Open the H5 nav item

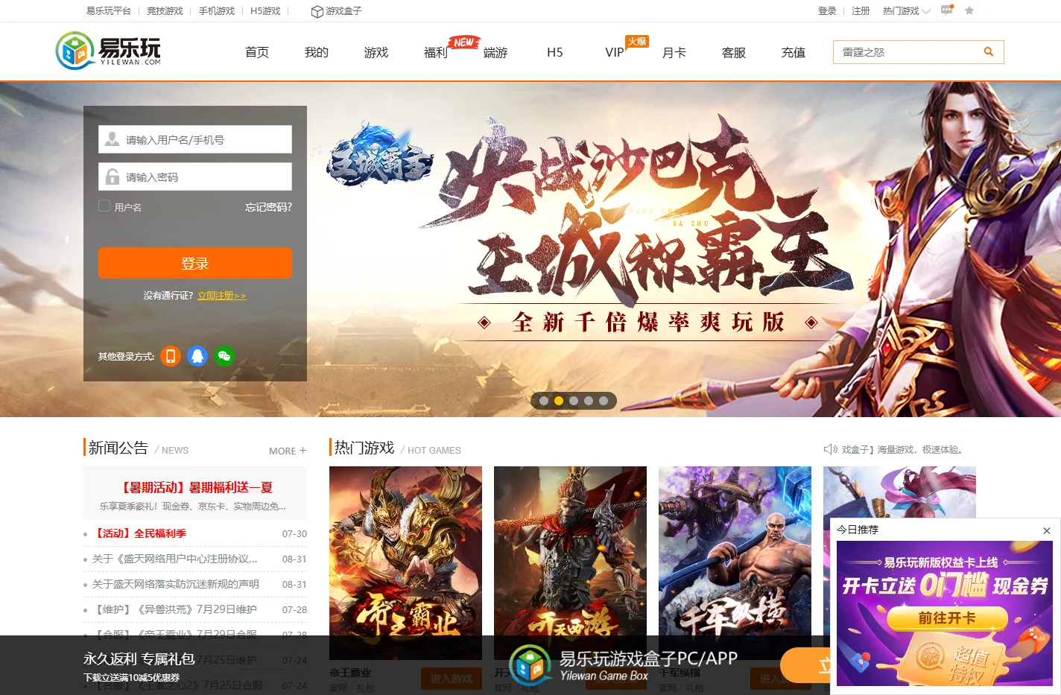coord(555,52)
